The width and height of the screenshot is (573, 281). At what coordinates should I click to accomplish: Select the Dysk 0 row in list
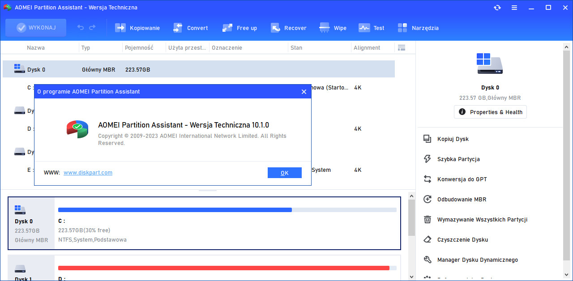(x=199, y=69)
